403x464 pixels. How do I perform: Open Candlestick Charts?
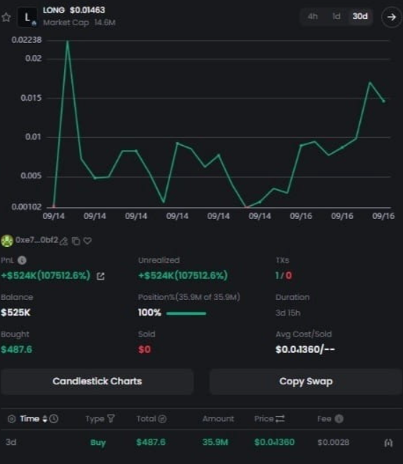tap(97, 381)
